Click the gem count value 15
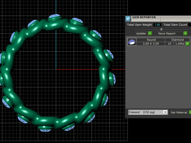This screenshot has height=143, width=191. (x=170, y=44)
